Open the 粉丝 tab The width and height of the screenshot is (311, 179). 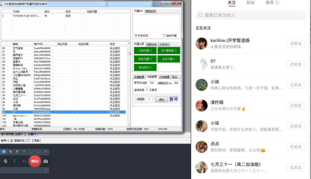click(x=251, y=3)
